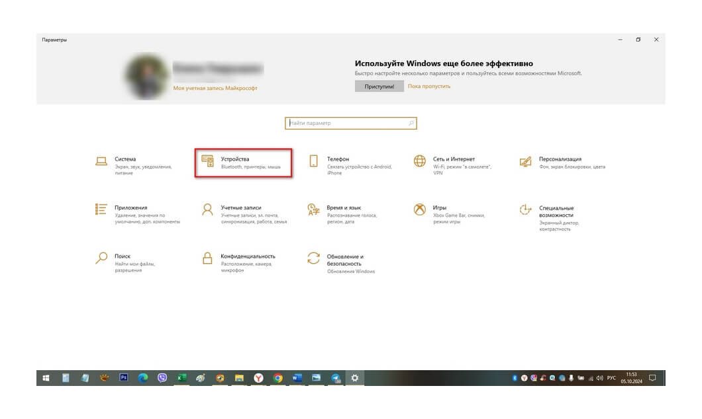
Task: Open File Explorer from the taskbar
Action: coord(239,378)
